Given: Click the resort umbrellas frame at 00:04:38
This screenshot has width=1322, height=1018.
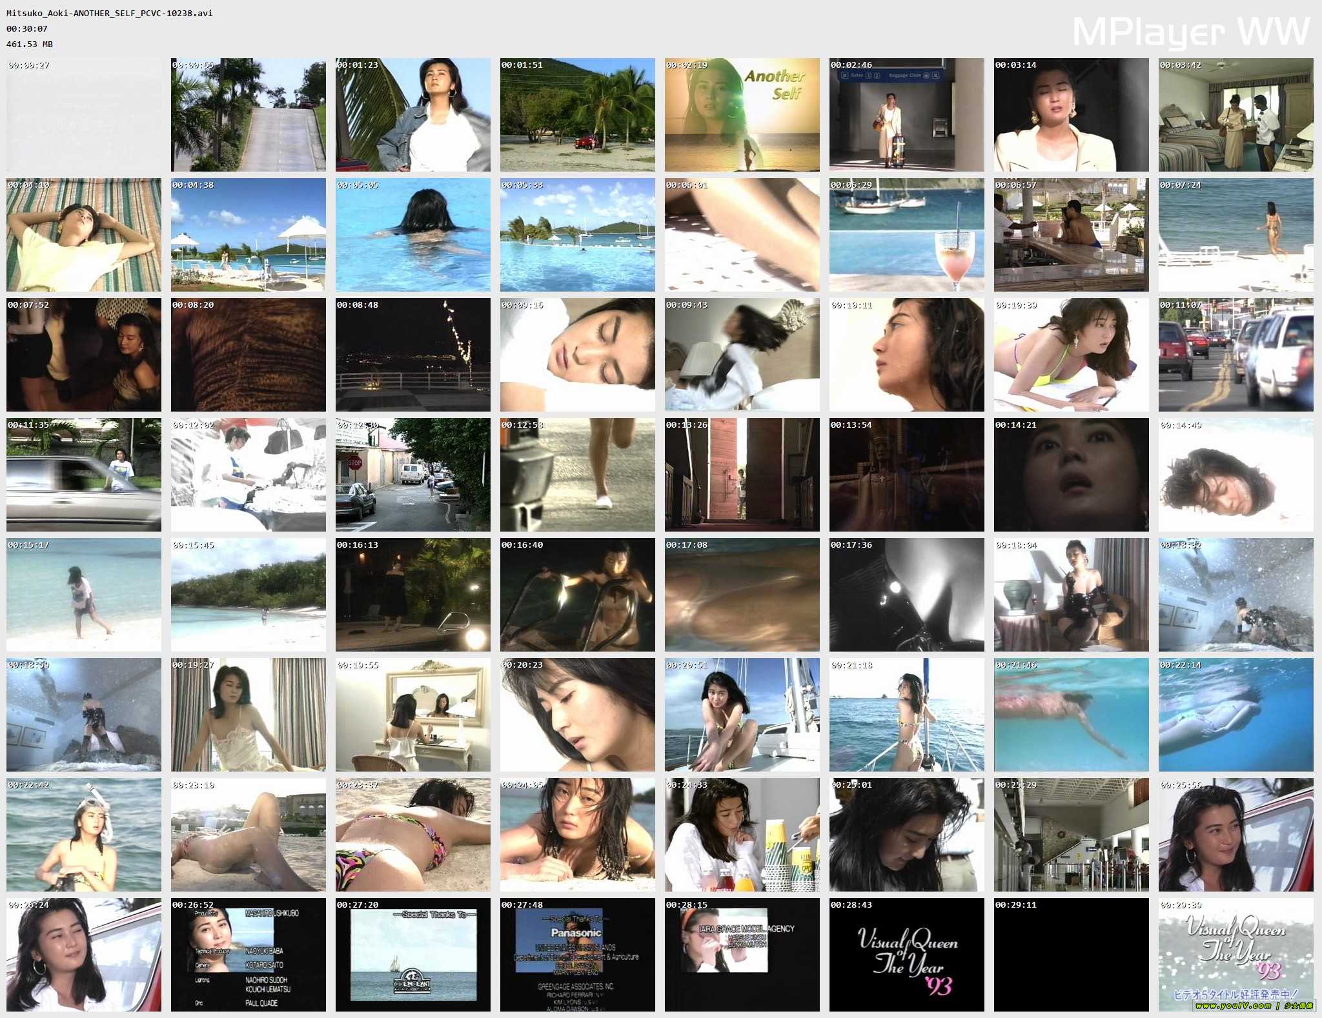Looking at the screenshot, I should tap(249, 235).
